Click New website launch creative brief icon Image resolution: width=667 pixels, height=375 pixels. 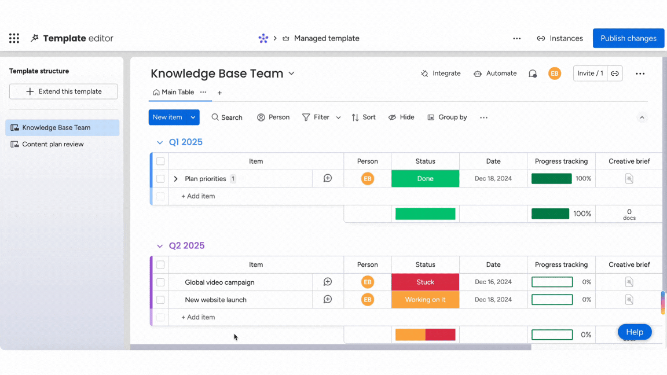pos(629,299)
